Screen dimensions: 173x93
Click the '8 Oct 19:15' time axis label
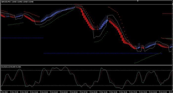tap(24, 92)
